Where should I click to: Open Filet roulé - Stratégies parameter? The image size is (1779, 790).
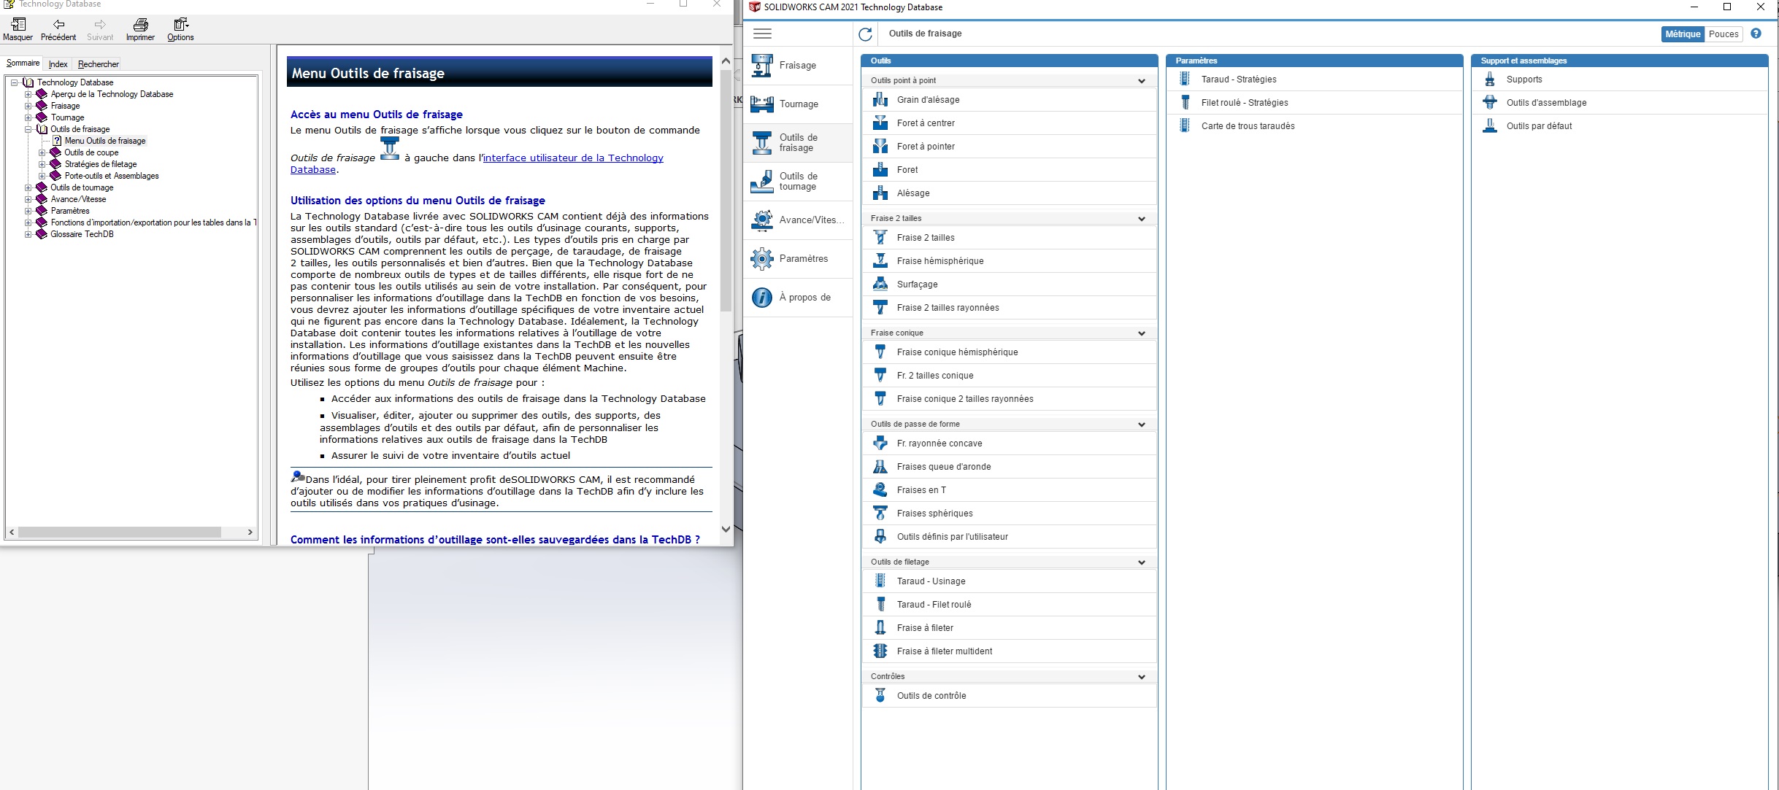(1315, 103)
